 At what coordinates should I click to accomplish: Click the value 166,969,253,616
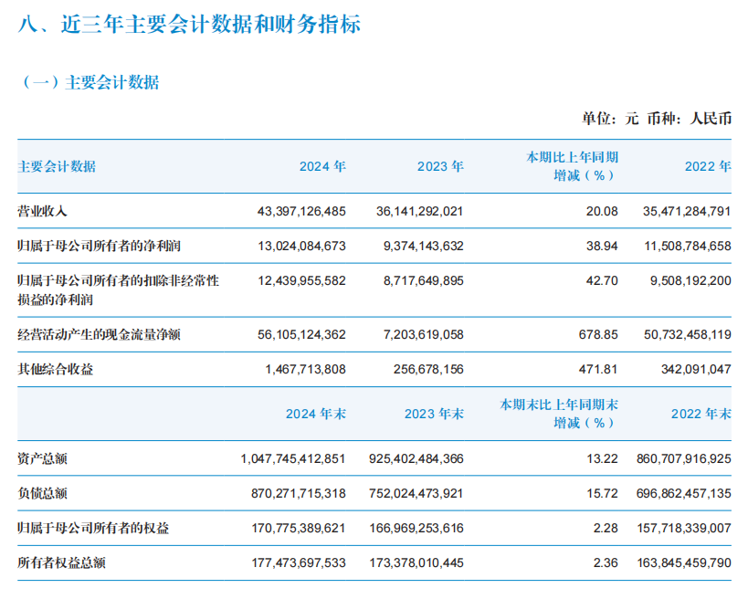coord(416,528)
